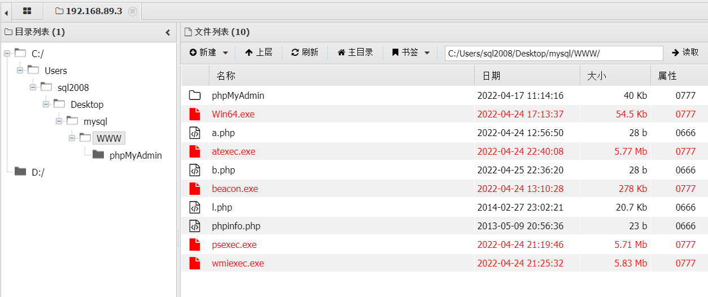Select the phpMyAdmin folder icon in tree

[98, 155]
